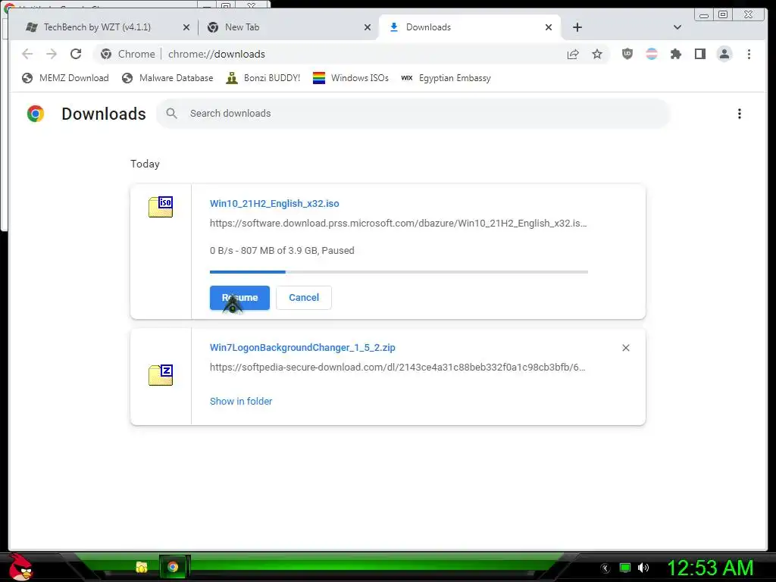Open the Windows ISOs bookmark

[x=350, y=78]
